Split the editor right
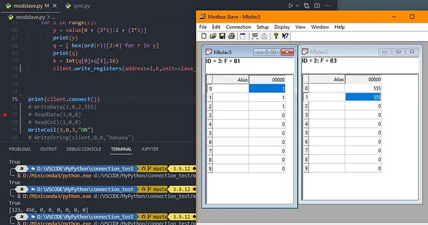Image resolution: width=428 pixels, height=225 pixels. (317, 5)
